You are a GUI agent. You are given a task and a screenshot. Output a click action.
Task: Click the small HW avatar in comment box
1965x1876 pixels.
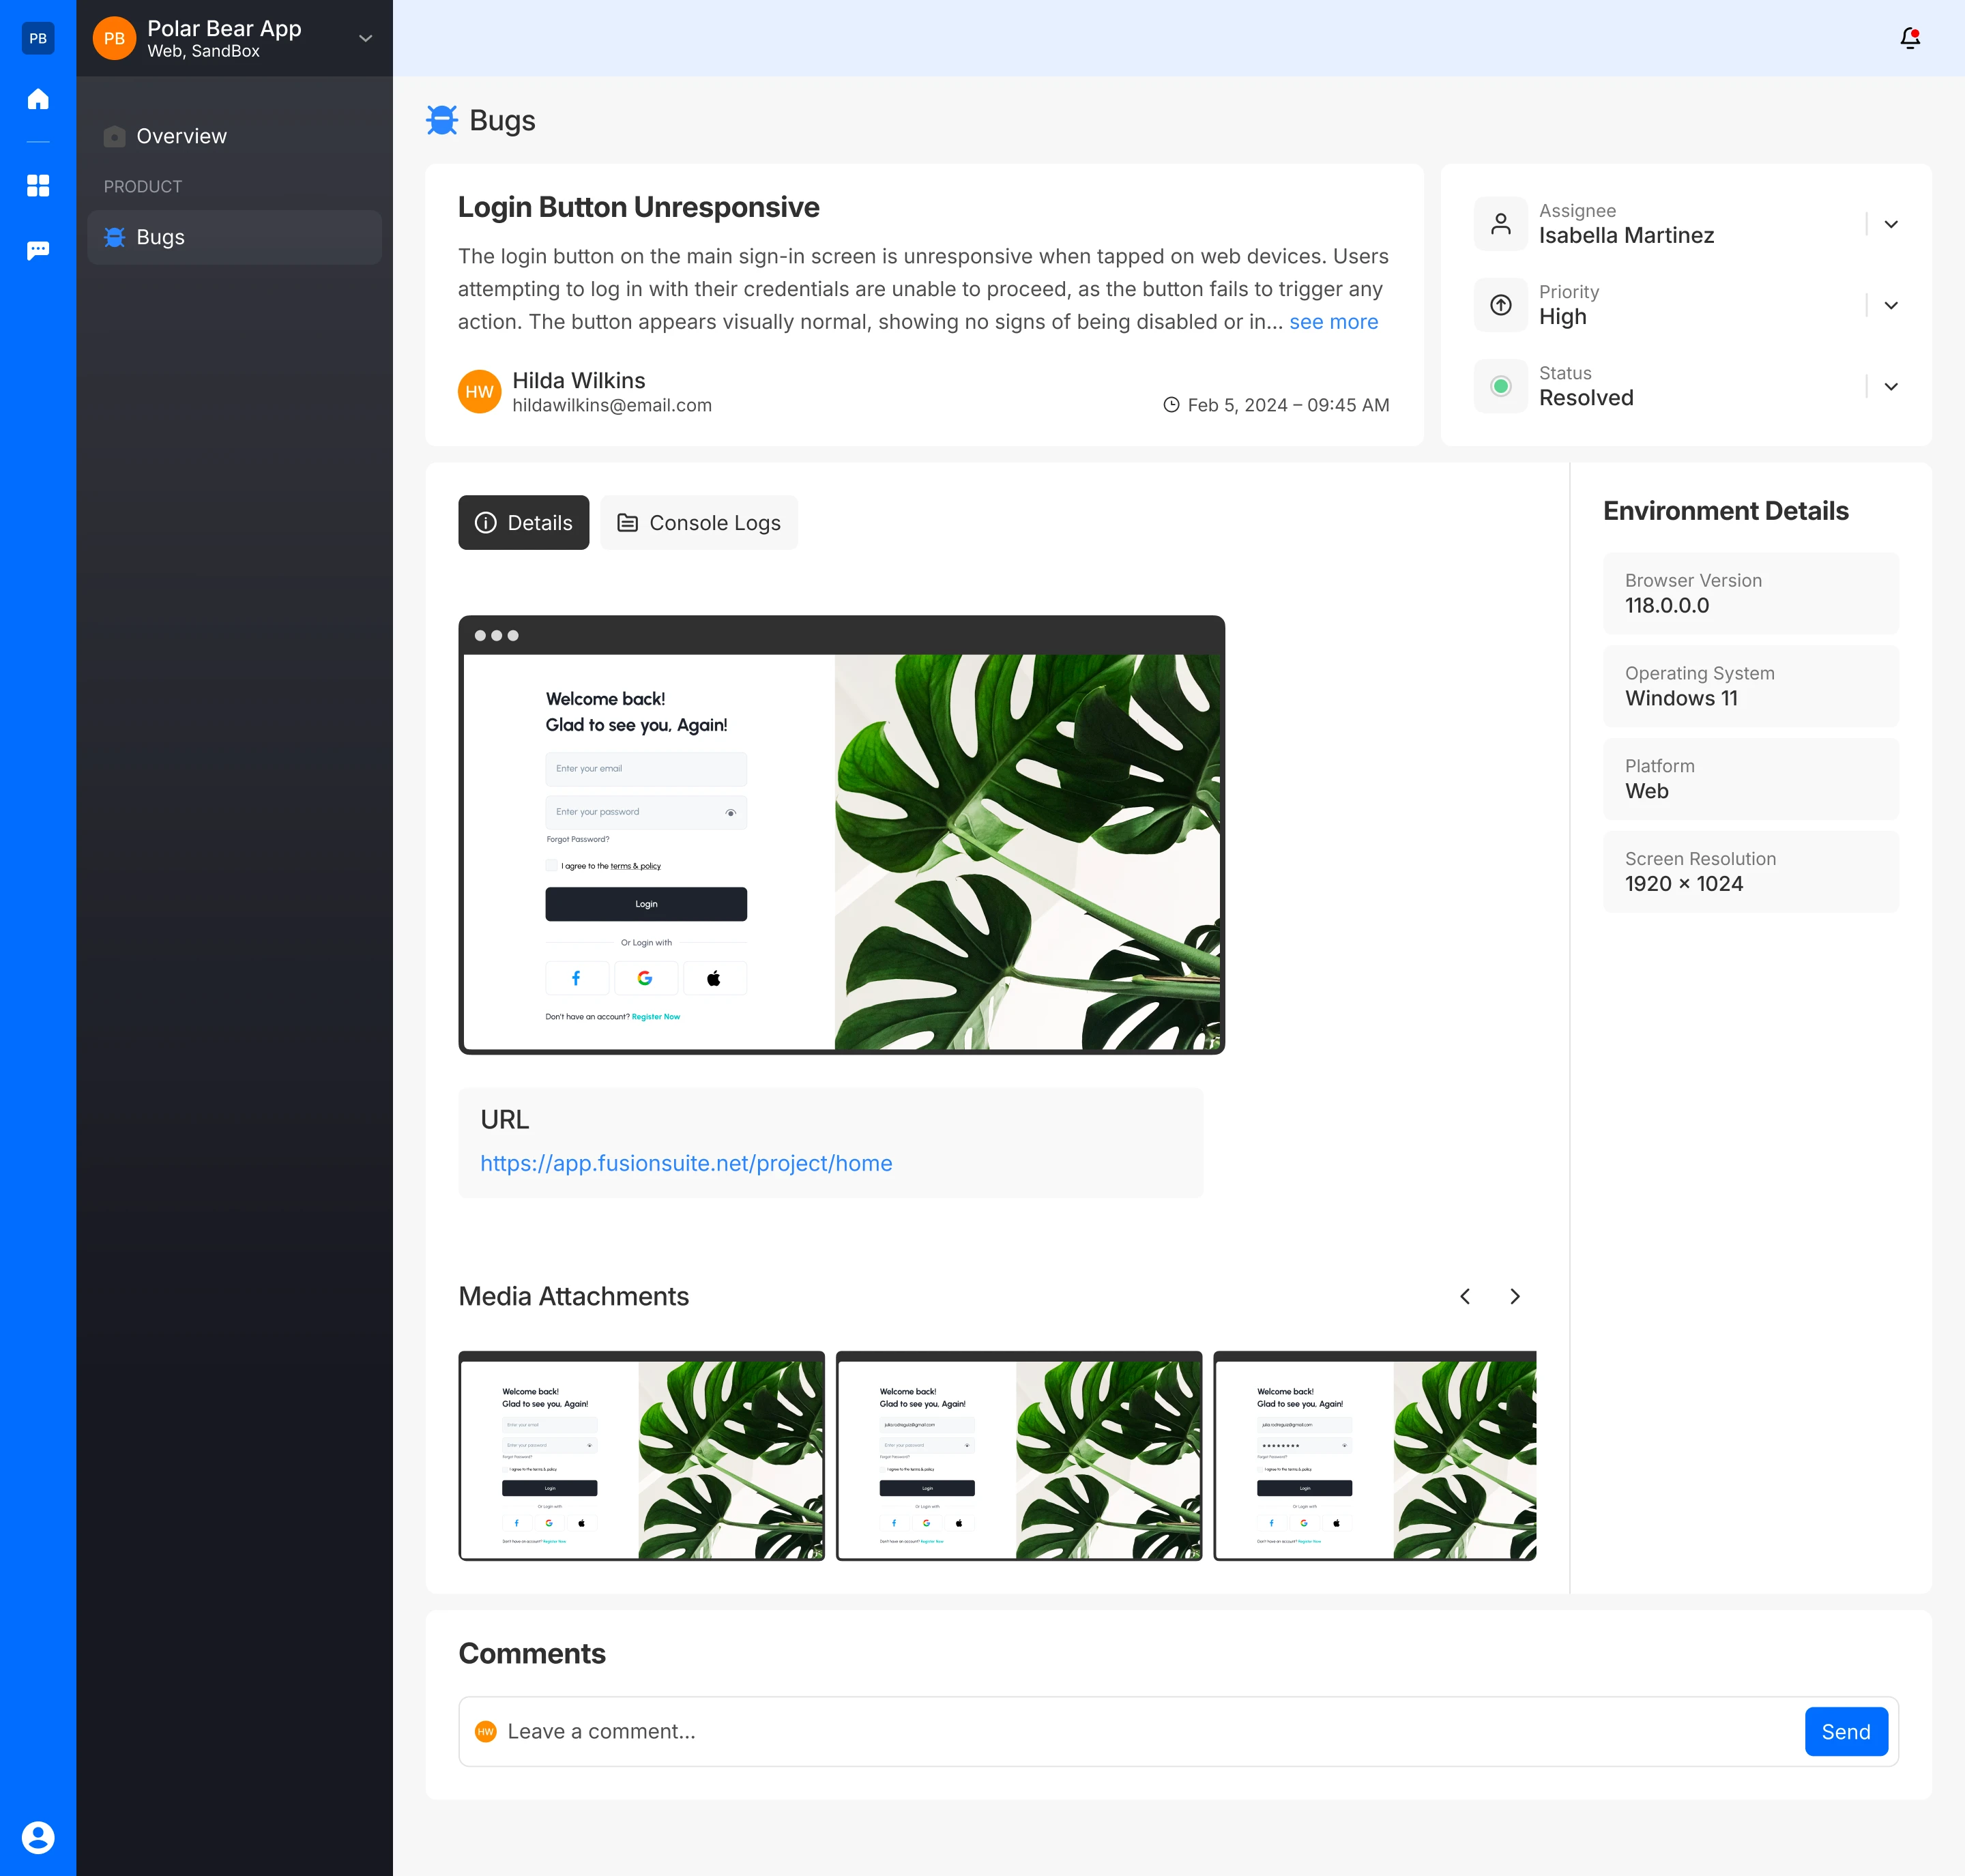click(x=486, y=1731)
